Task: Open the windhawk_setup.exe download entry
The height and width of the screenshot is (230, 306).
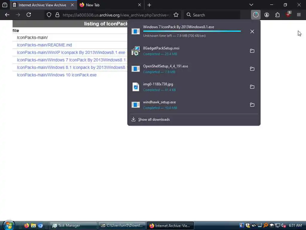Action: click(x=187, y=105)
